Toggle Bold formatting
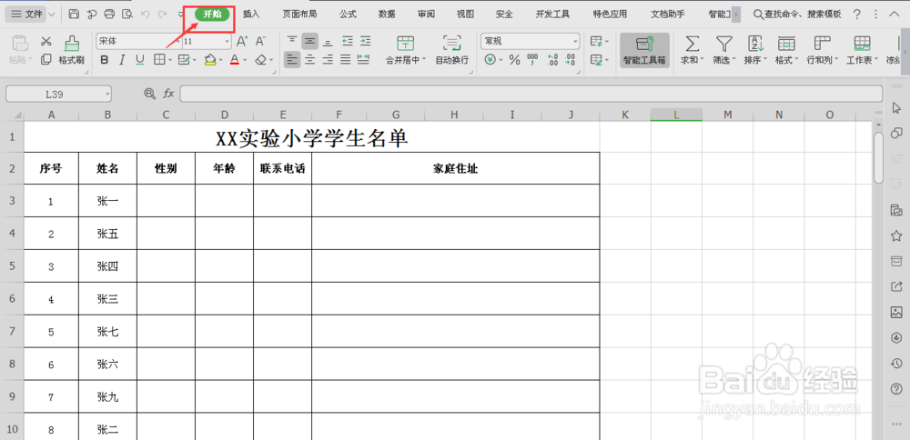Viewport: 910px width, 440px height. coord(105,59)
